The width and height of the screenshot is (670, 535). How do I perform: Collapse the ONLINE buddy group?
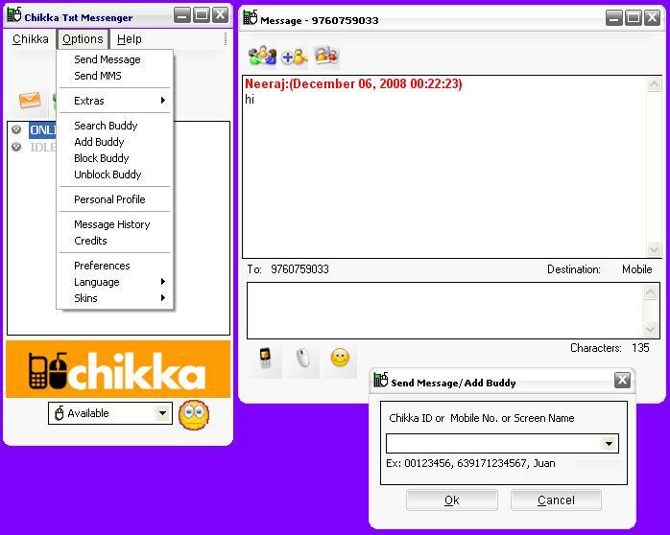click(16, 129)
